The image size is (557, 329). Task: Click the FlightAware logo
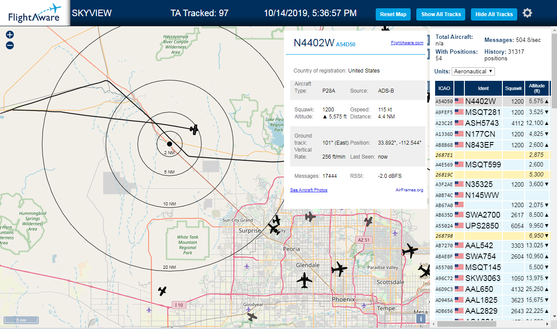[x=35, y=13]
